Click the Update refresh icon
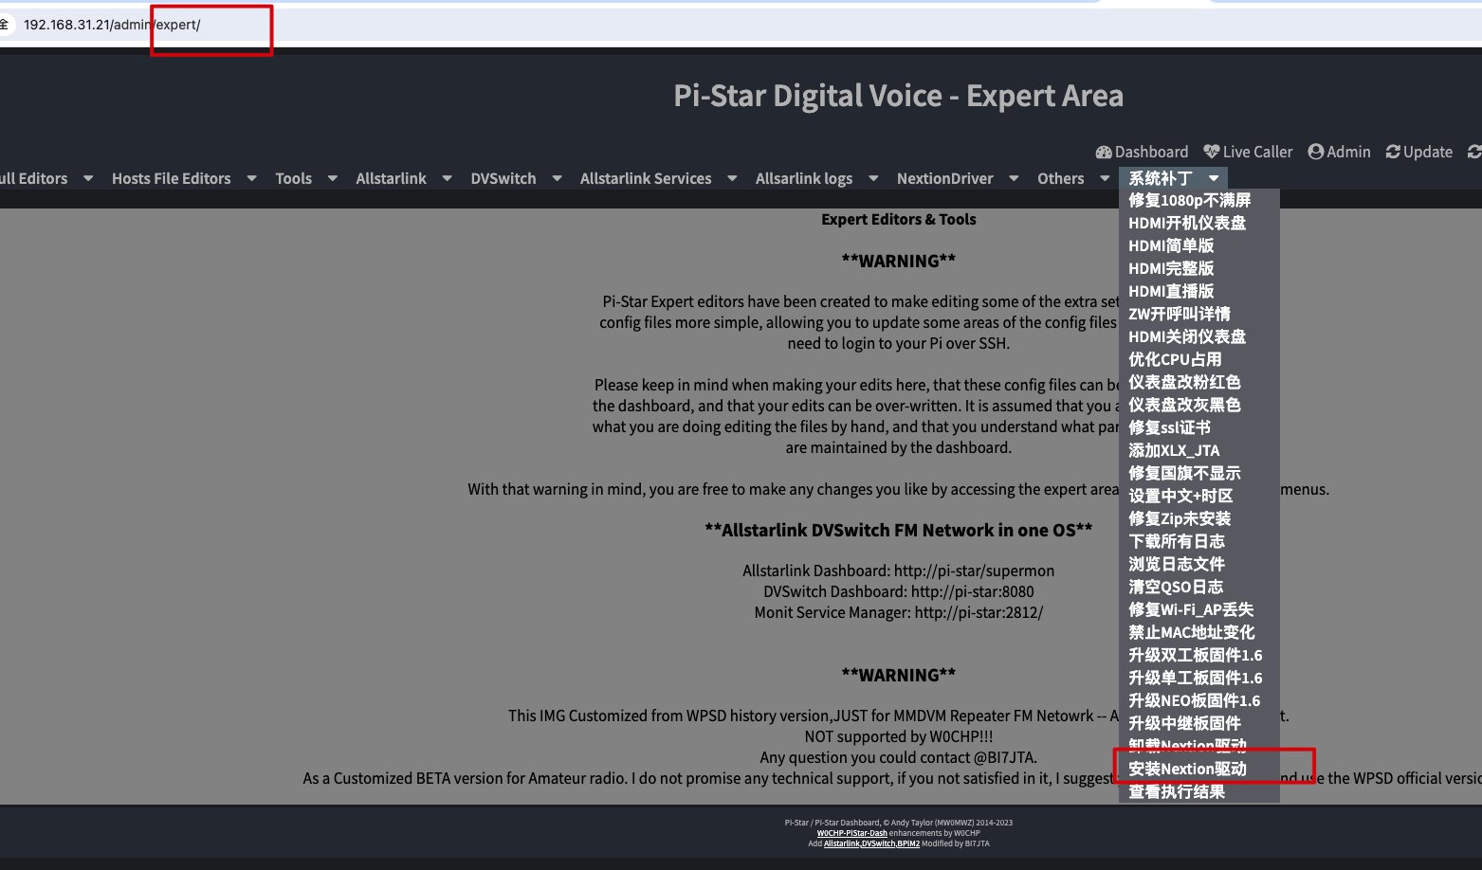 click(1393, 152)
